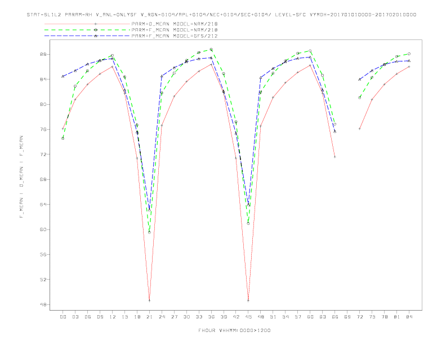The image size is (446, 345).
Task: Click the red plus marker at hour 66
Action: pyautogui.click(x=335, y=157)
